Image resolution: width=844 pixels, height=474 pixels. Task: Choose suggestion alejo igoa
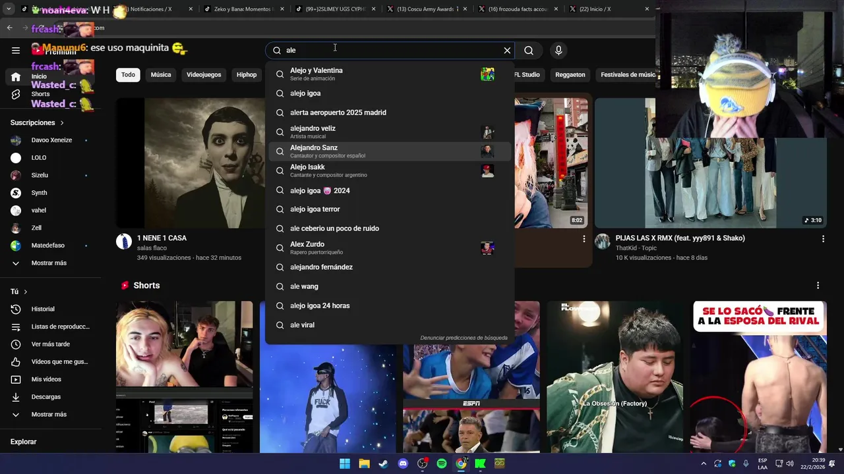coord(390,93)
